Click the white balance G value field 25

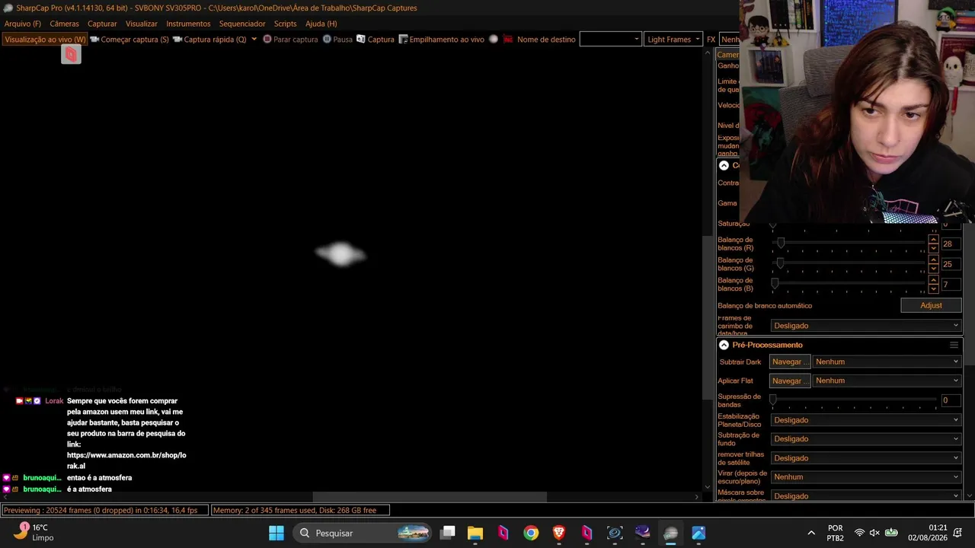pyautogui.click(x=951, y=264)
